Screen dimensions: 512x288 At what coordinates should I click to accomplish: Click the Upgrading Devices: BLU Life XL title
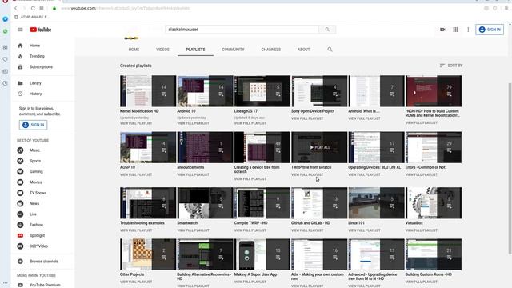click(x=374, y=167)
